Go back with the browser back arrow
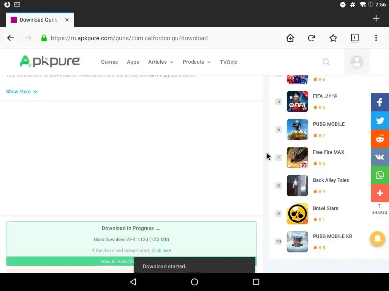This screenshot has width=389, height=291. click(x=10, y=38)
